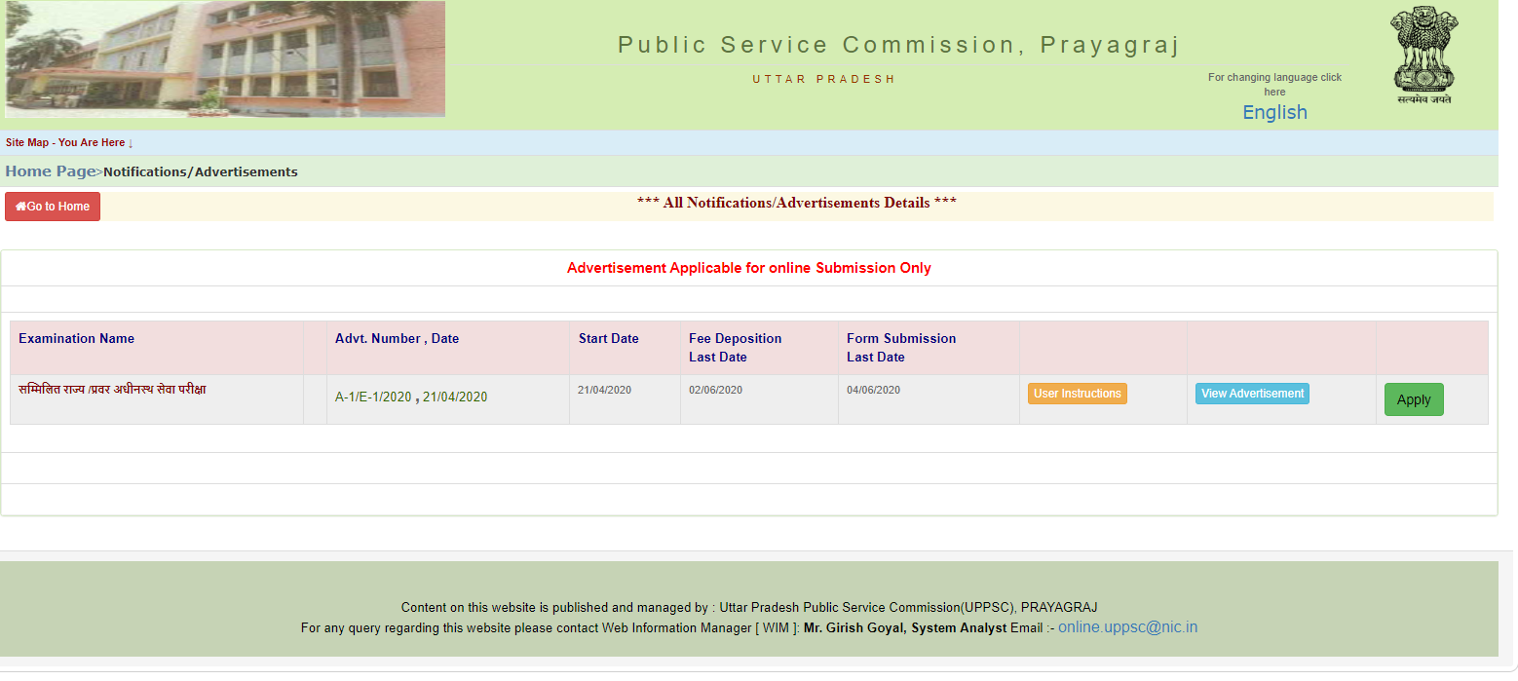Click the For changing language click here text
Image resolution: width=1518 pixels, height=681 pixels.
pyautogui.click(x=1274, y=85)
